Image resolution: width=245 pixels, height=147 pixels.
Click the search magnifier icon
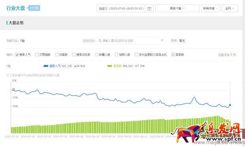[100, 40]
